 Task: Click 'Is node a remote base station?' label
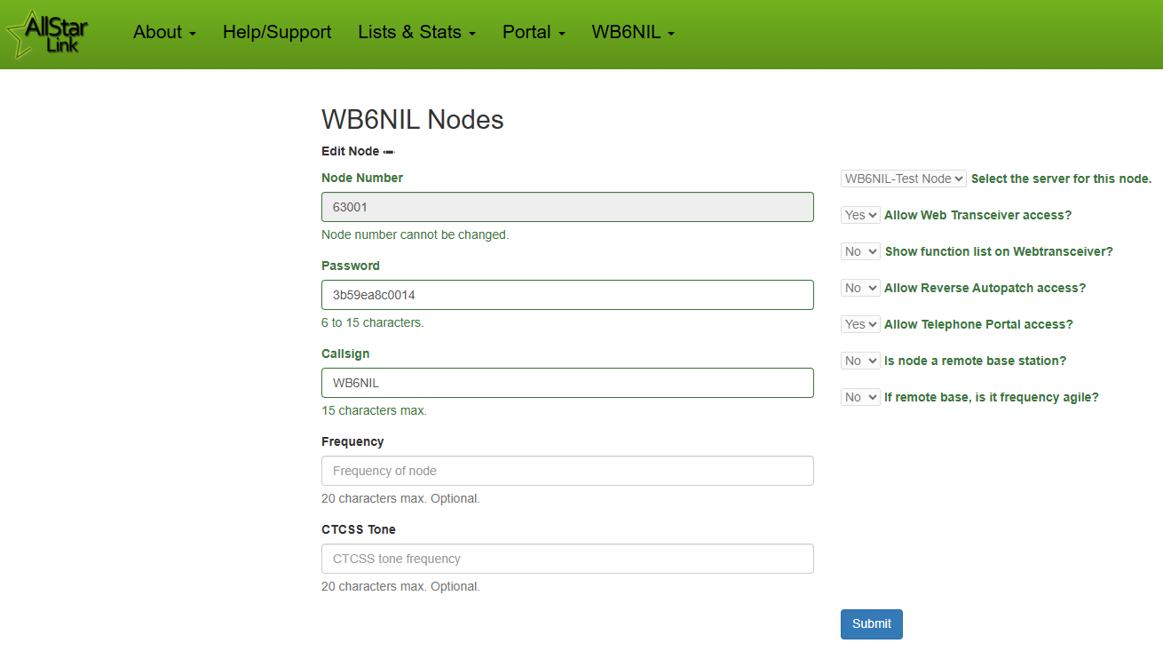click(976, 361)
